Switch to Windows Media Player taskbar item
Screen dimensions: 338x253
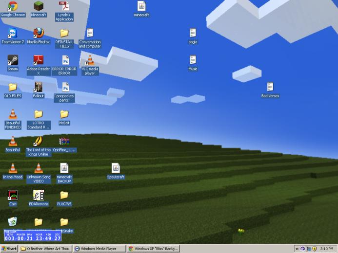(99, 249)
